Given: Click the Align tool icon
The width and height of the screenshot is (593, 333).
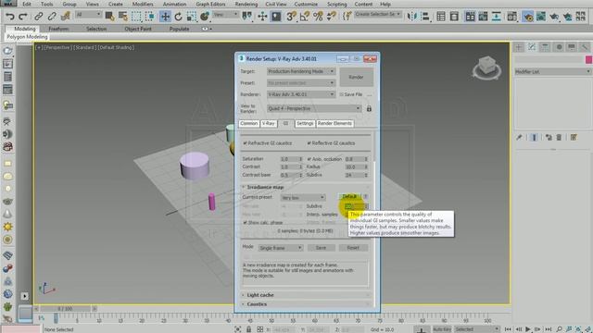Looking at the screenshot, I should (425, 17).
